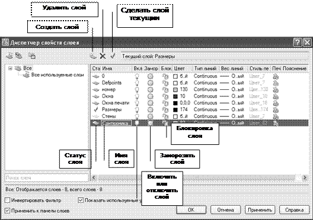Sort layers by Имя column header
The height and width of the screenshot is (220, 313).
coord(117,69)
